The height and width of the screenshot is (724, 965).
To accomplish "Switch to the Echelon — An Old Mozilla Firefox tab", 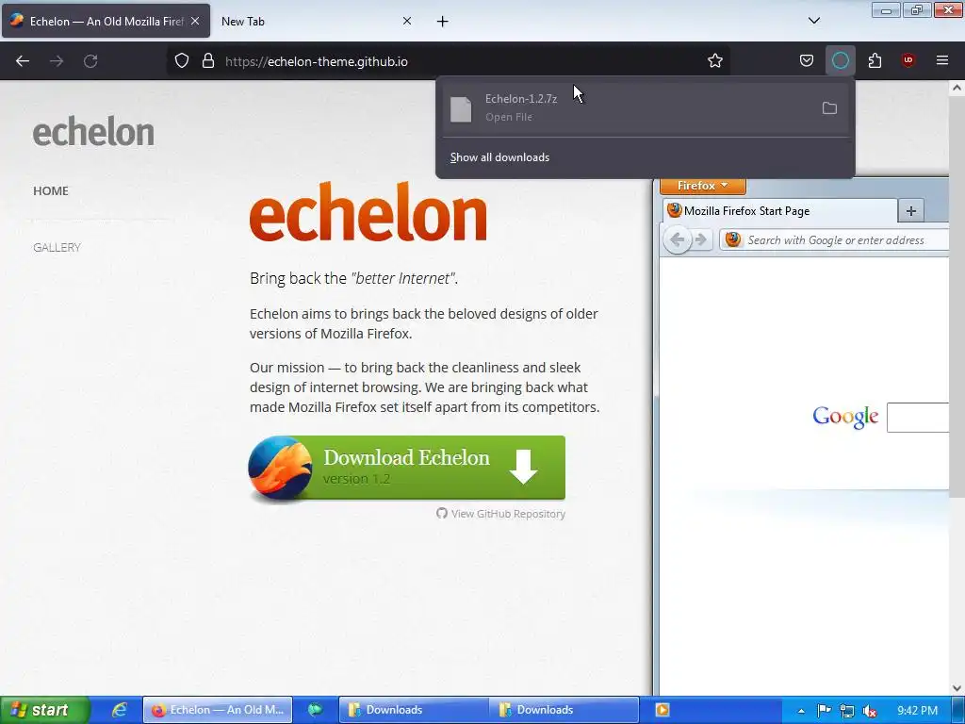I will coord(106,21).
